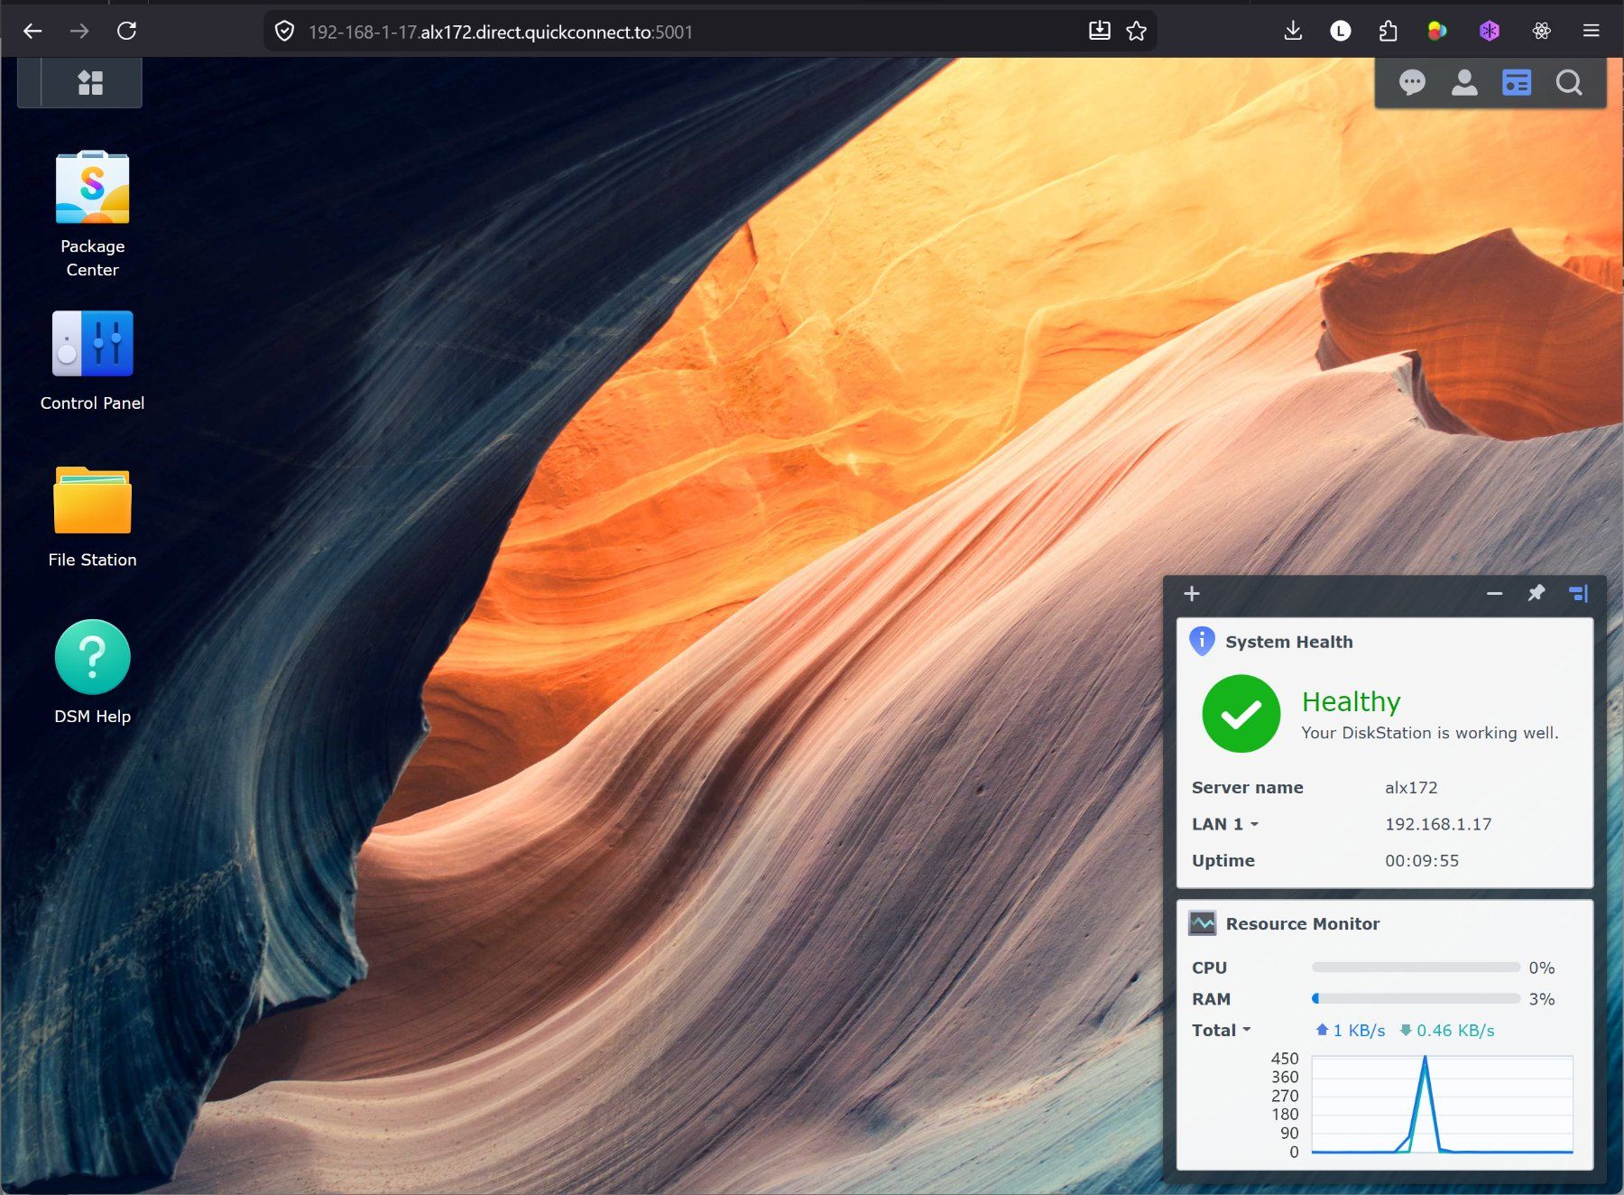Screen dimensions: 1624x1195
Task: Toggle widget panel docking icon
Action: click(1578, 593)
